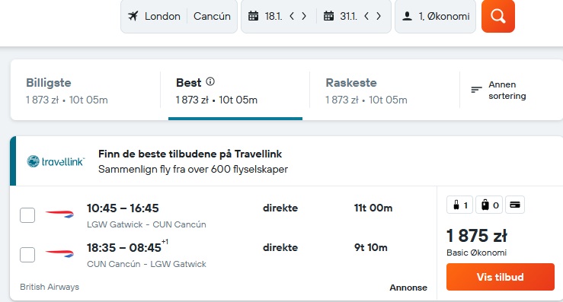Advance the return date after 31.1.
Viewport: 563px width, 302px height.
(x=379, y=16)
